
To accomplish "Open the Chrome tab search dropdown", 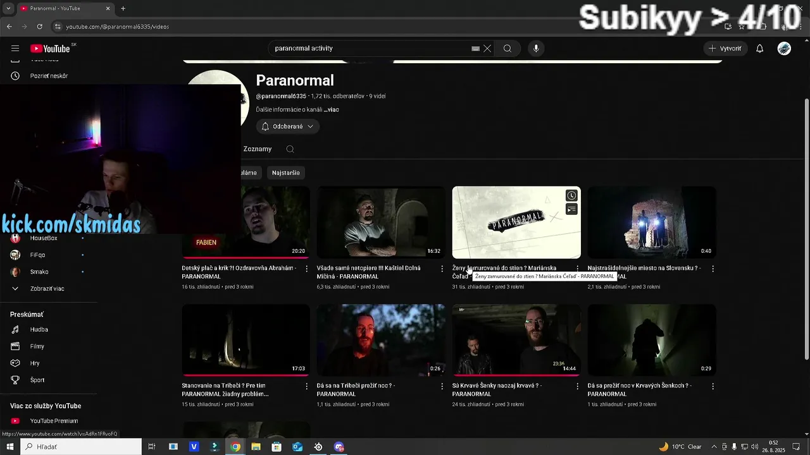I will pos(8,8).
